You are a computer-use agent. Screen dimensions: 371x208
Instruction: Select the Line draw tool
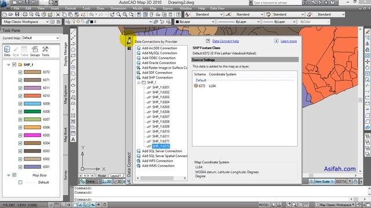tap(73, 32)
